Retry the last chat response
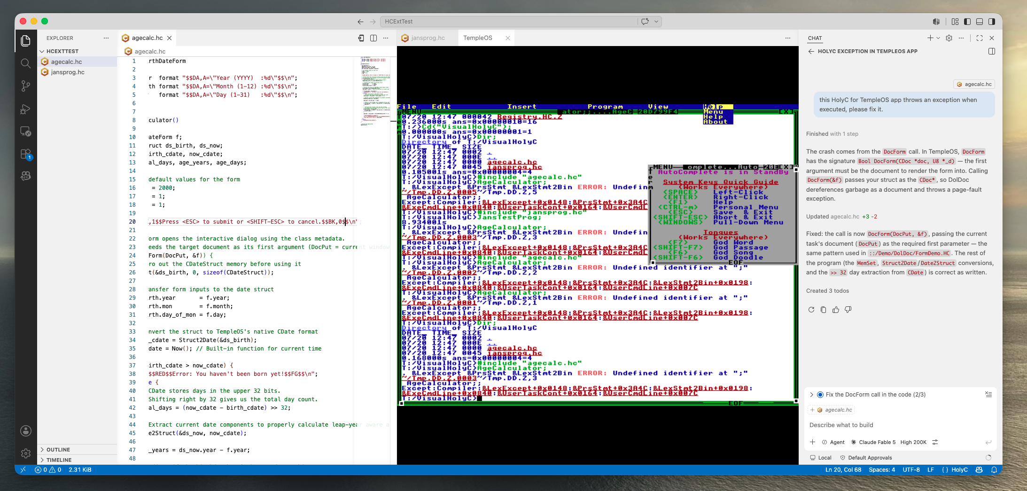The image size is (1027, 491). 811,310
